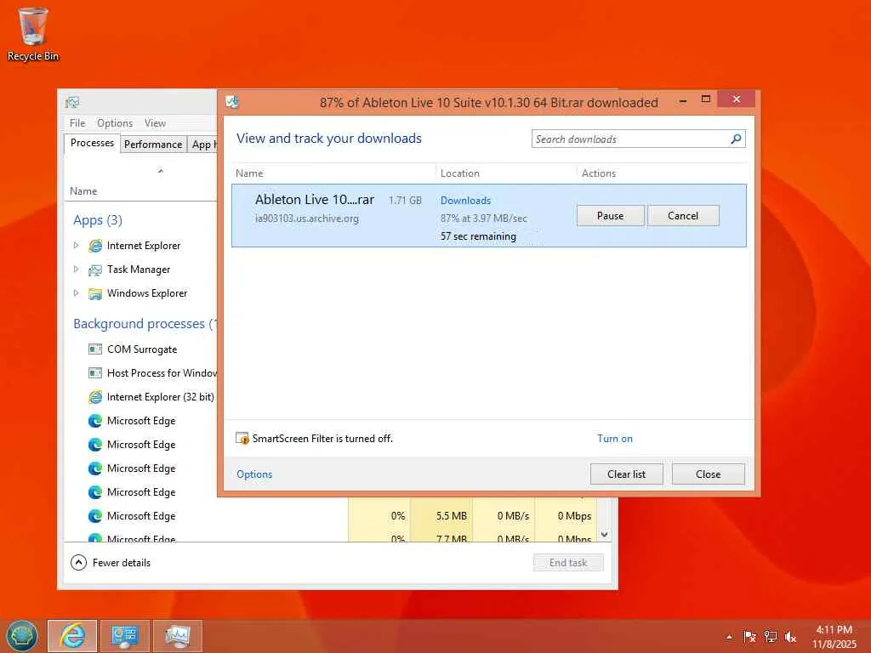
Task: Click the Clear list button
Action: click(627, 474)
